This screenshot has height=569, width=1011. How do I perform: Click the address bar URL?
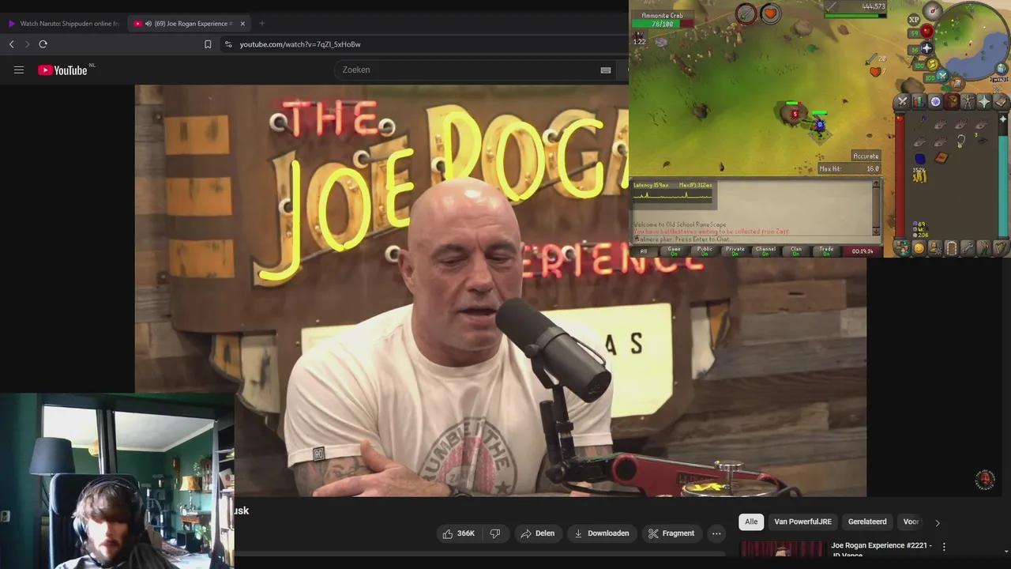[300, 44]
